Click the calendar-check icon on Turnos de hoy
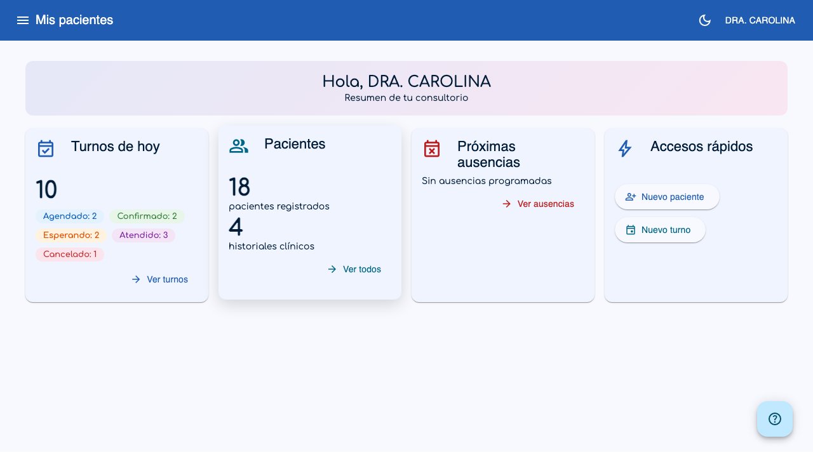 click(x=46, y=149)
